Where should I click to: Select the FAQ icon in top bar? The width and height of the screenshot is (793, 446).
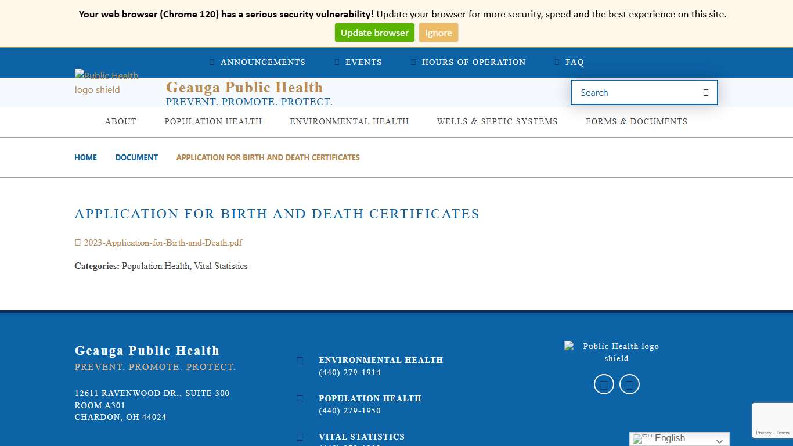pos(557,62)
